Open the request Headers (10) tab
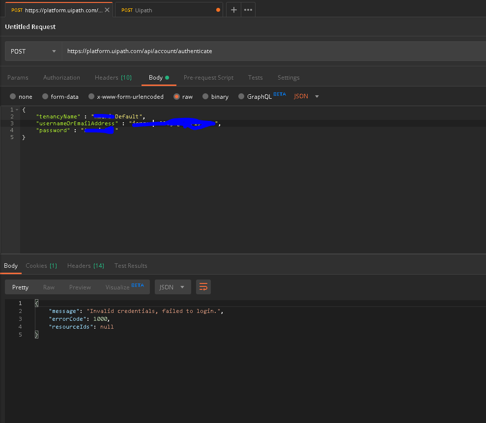Image resolution: width=486 pixels, height=423 pixels. (113, 78)
